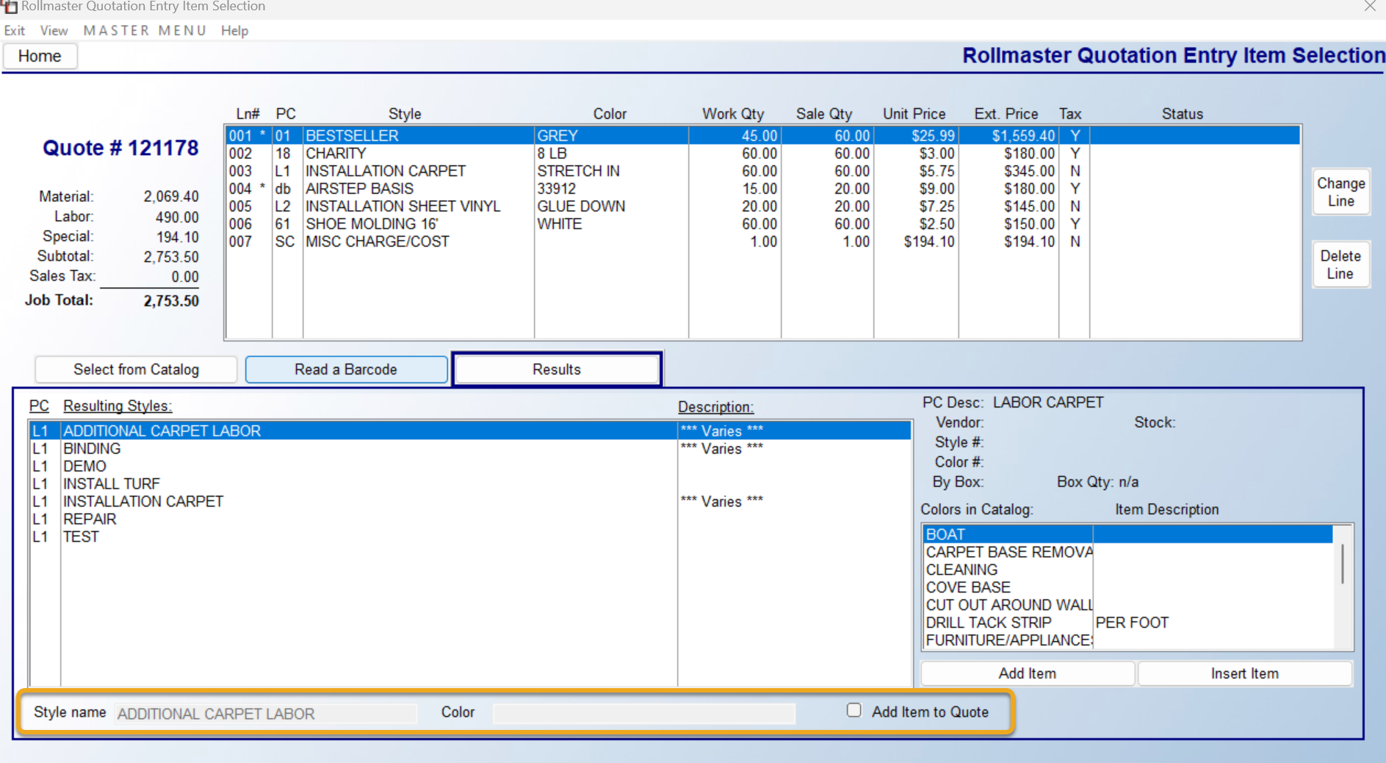The height and width of the screenshot is (763, 1386).
Task: Click the Color input field
Action: (643, 713)
